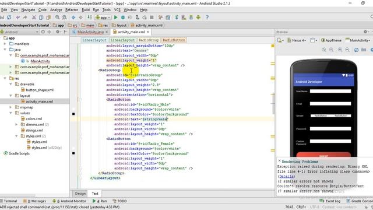Image resolution: width=373 pixels, height=210 pixels.
Task: Collapse the values folder
Action: 10,113
